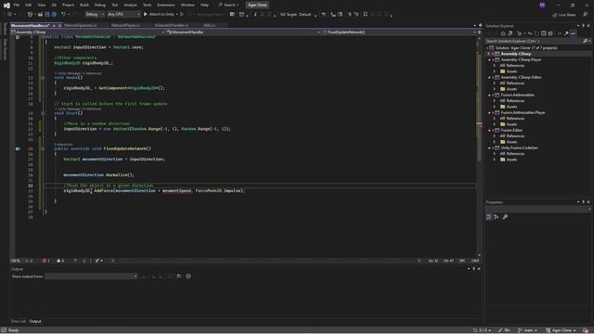Click the Attach to Unity button
The width and height of the screenshot is (594, 334).
161,15
